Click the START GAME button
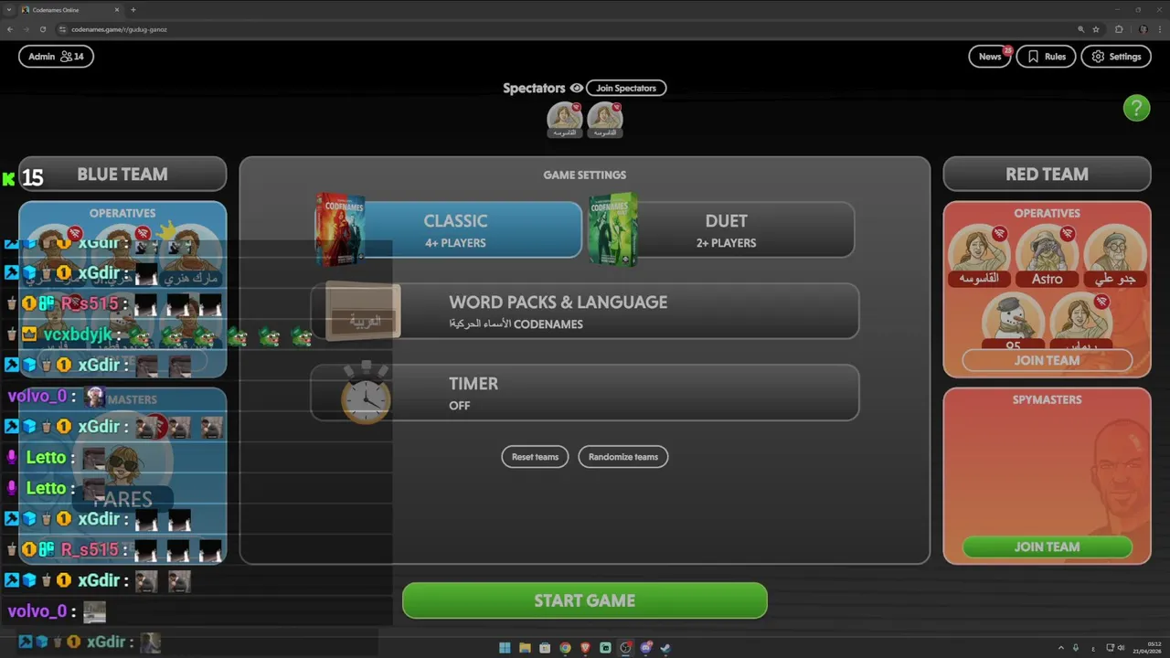 point(585,600)
